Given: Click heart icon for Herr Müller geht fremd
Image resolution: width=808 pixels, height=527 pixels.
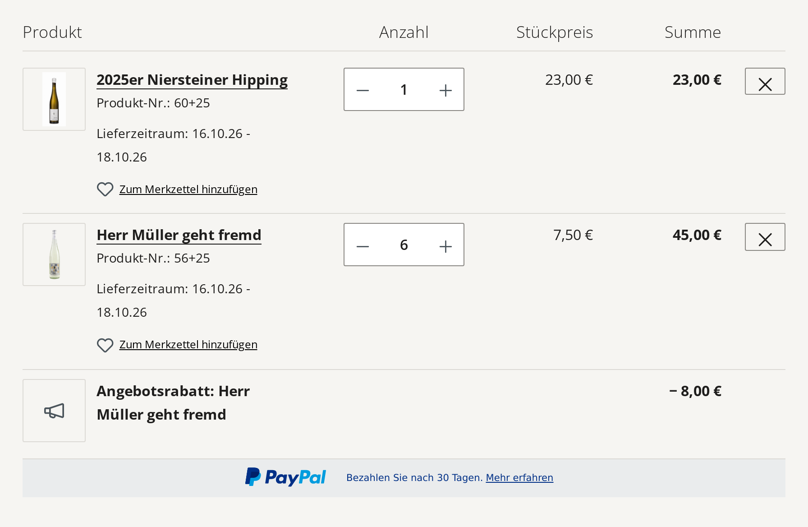Looking at the screenshot, I should coord(105,345).
